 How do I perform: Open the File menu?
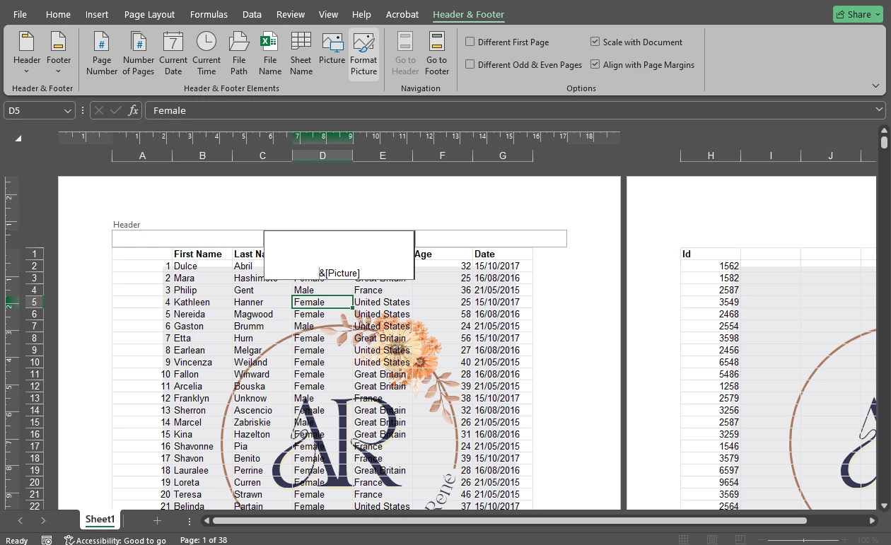(21, 14)
